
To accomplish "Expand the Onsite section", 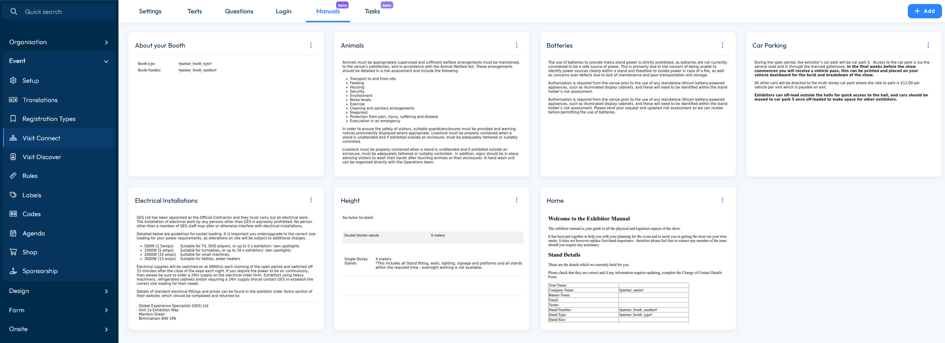I will point(59,329).
